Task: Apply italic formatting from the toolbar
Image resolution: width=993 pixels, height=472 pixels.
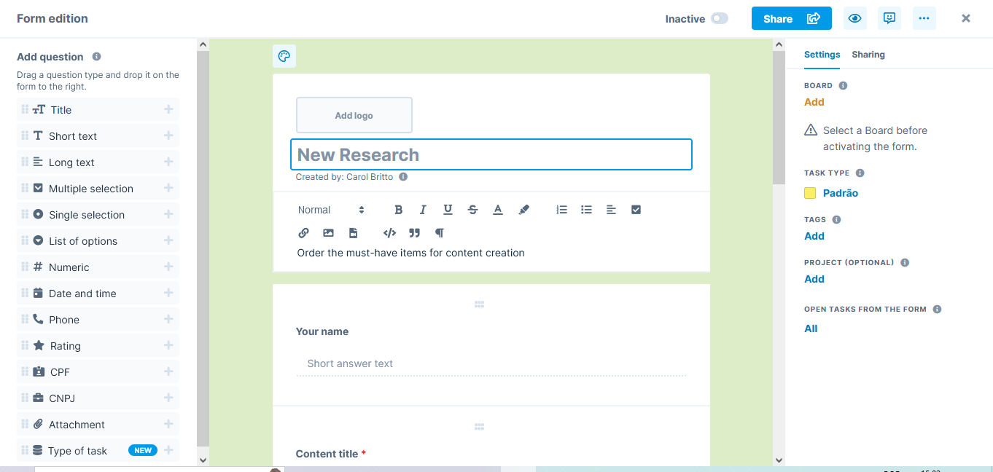Action: tap(423, 209)
